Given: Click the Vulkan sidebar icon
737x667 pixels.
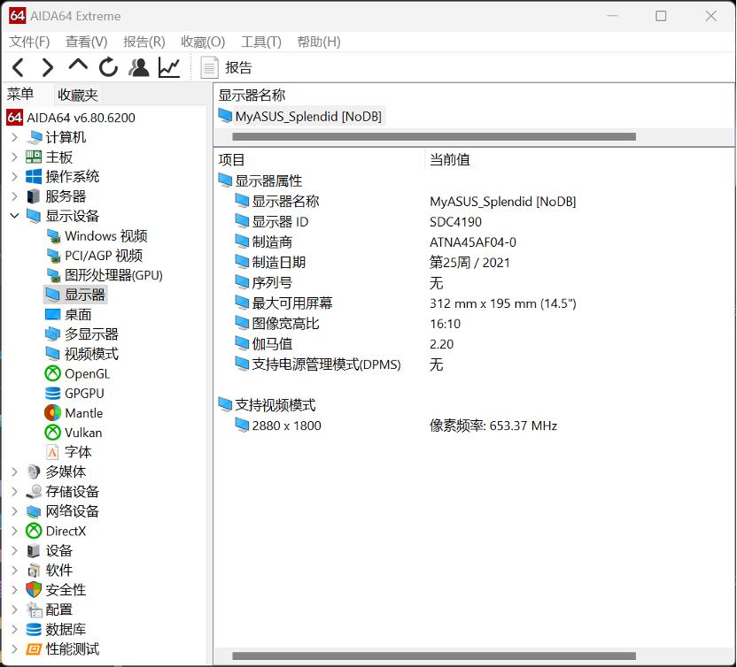Looking at the screenshot, I should tap(51, 433).
